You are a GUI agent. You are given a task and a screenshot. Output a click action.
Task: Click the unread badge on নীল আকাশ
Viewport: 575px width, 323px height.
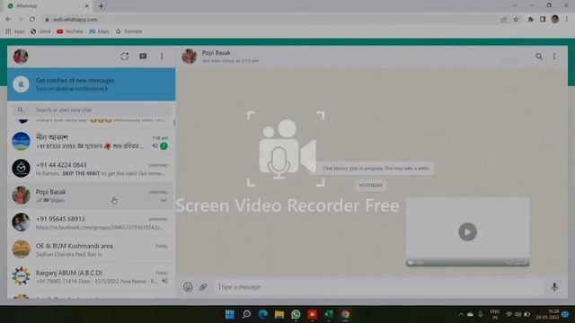click(x=164, y=145)
